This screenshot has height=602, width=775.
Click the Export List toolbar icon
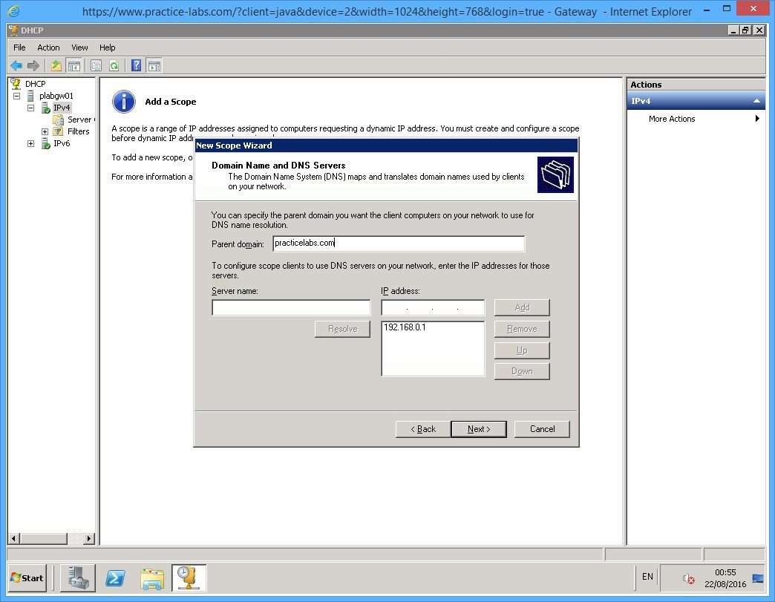[96, 65]
